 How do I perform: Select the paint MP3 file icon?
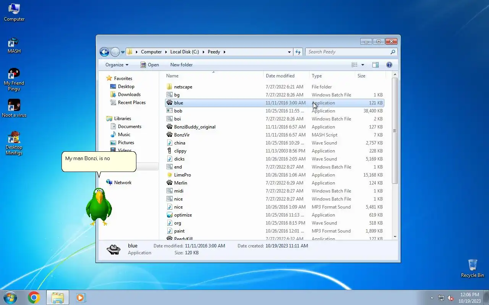point(170,231)
